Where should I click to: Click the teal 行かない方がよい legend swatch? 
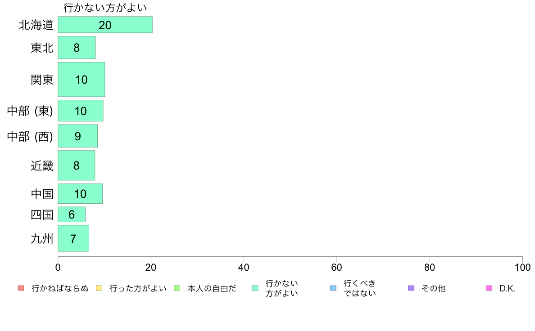(255, 288)
